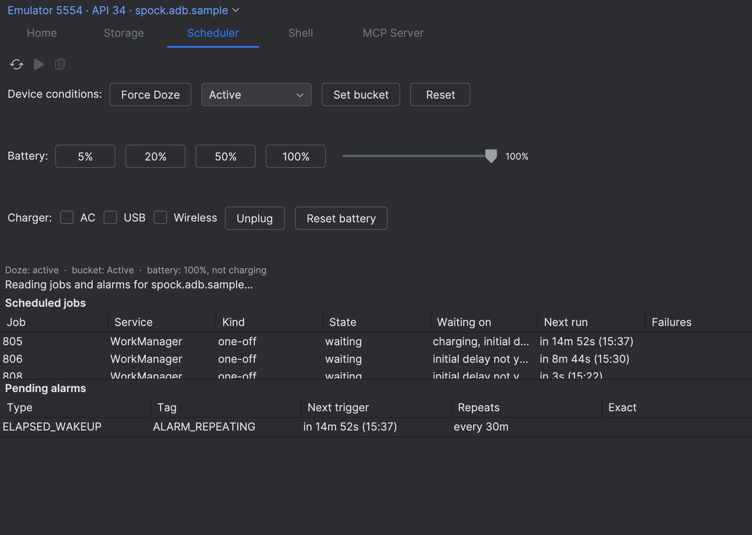Select job 805 row
Viewport: 752px width, 535px height.
[x=376, y=341]
